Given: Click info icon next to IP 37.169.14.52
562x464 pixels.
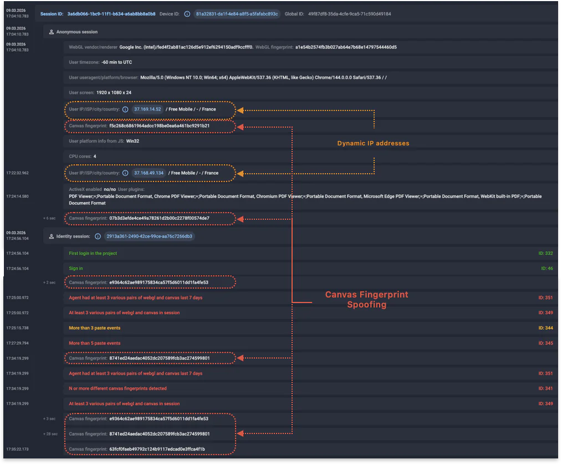Looking at the screenshot, I should pyautogui.click(x=125, y=109).
